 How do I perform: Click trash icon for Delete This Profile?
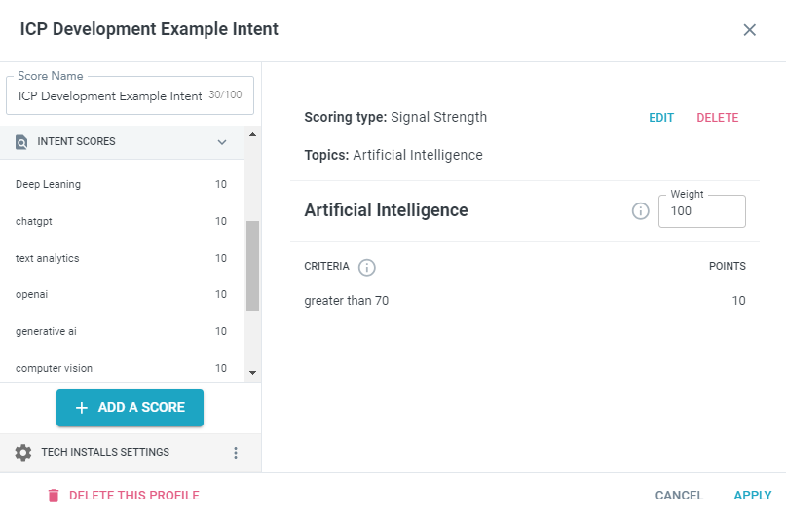54,496
